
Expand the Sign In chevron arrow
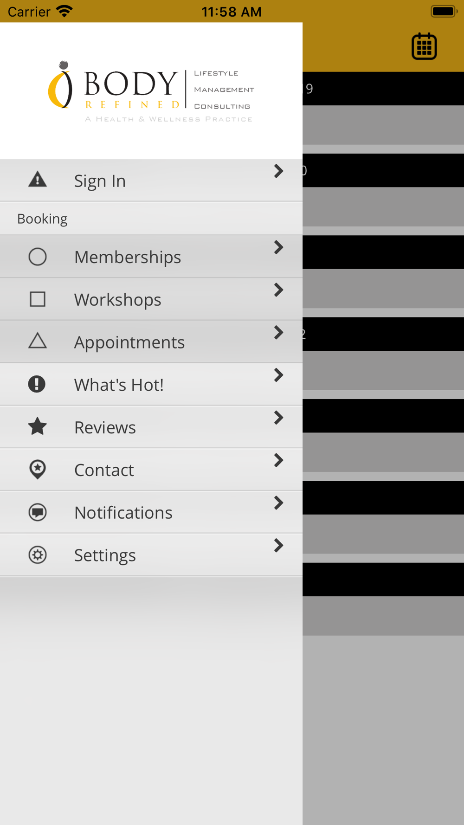click(278, 171)
